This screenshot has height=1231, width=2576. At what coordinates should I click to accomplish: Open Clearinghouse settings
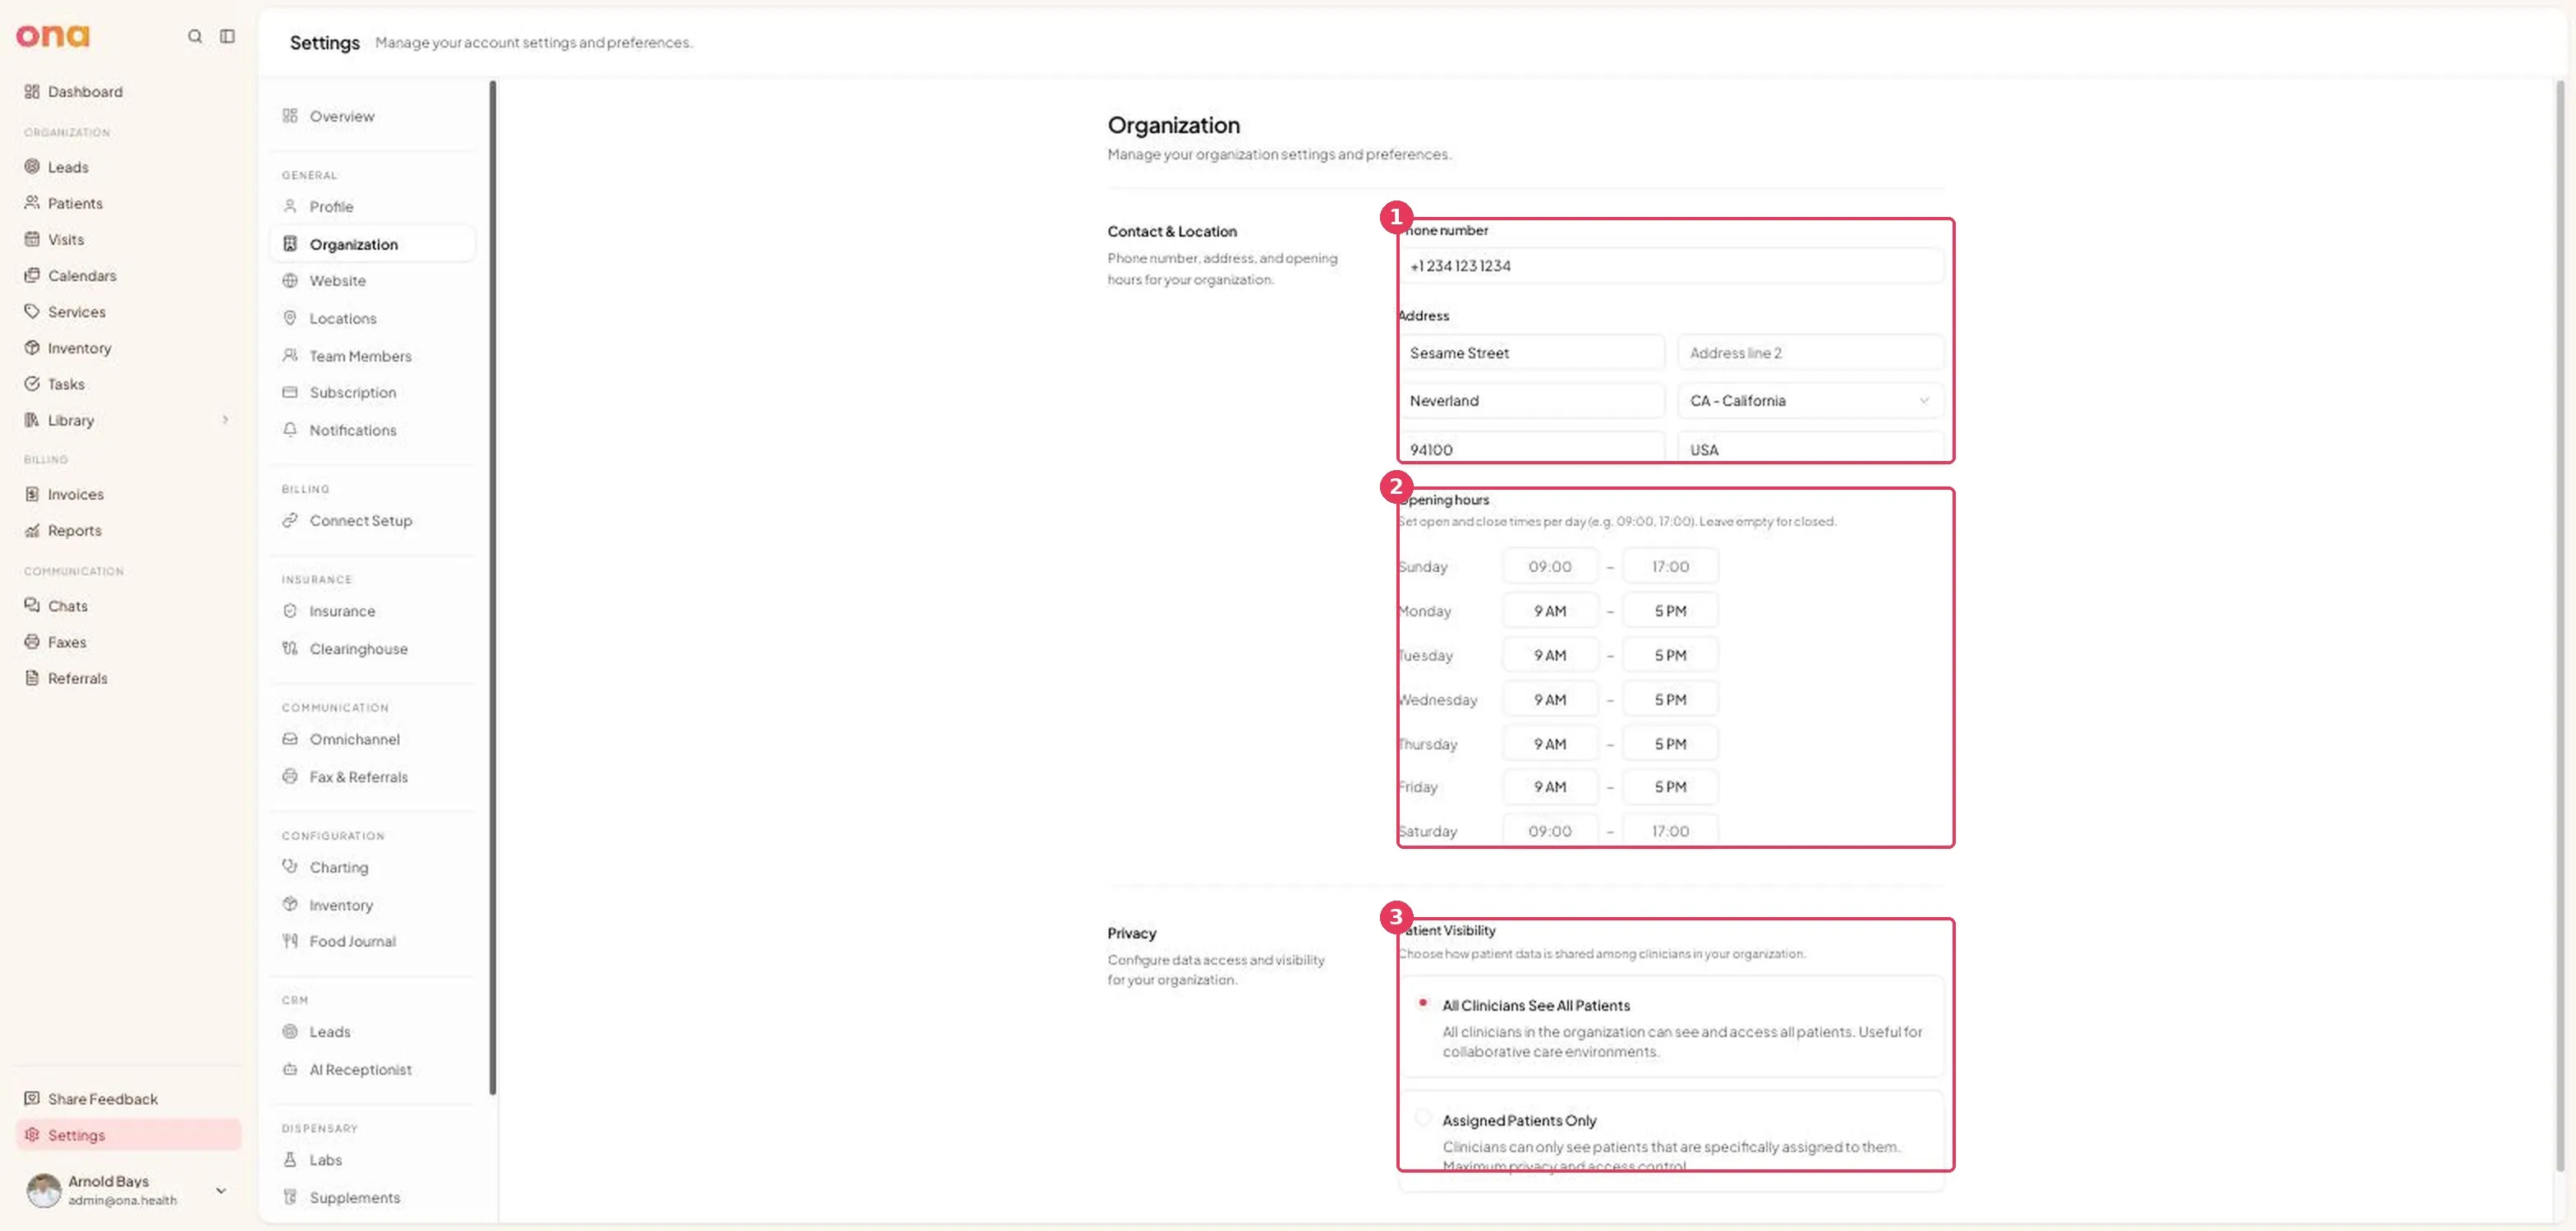pos(372,649)
